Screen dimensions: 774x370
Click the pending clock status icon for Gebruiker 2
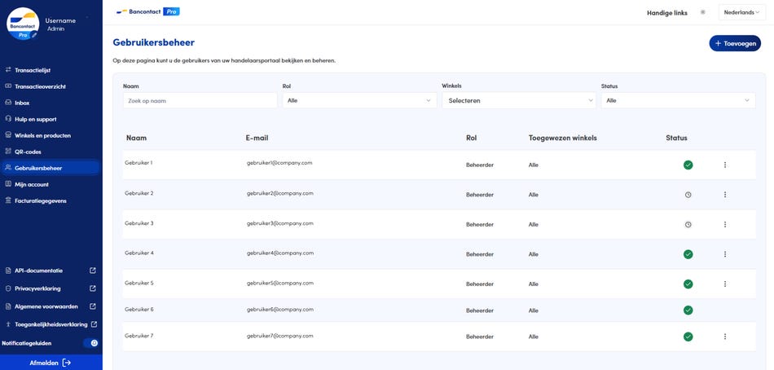(688, 195)
